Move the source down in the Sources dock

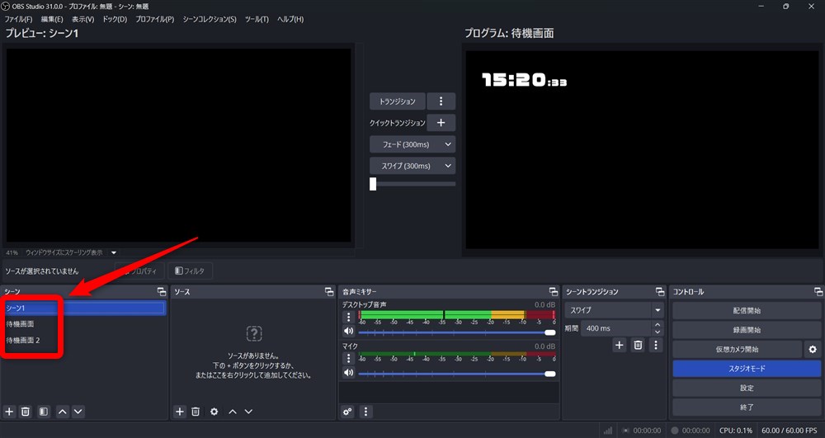(248, 411)
